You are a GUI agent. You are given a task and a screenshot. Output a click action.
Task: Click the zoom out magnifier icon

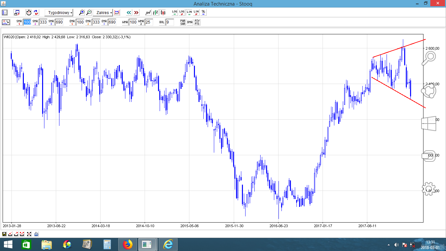pos(89,12)
